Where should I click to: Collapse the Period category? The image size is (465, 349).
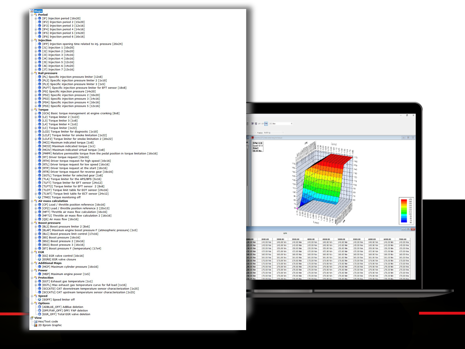(32, 15)
